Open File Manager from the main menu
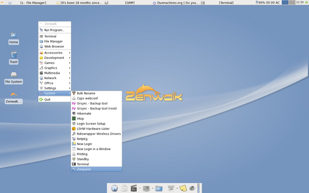 (55, 41)
